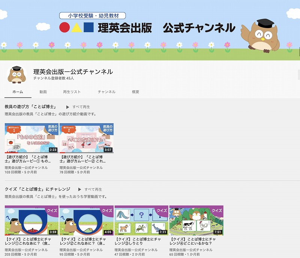Click the 103 回視聴・5 か月前 text
Viewport: 300px width, 258px height.
pos(21,172)
